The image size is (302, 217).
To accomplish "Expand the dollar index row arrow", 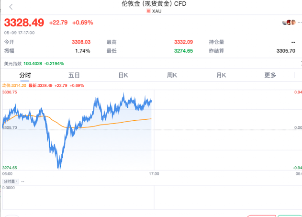I will pos(301,63).
